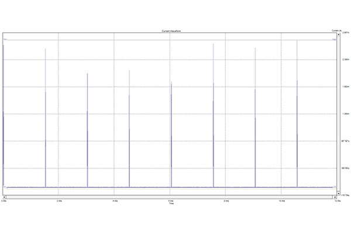Viewport: 351px width, 234px height.
Task: Click the 10 second tick on the time axis
Action: pos(282,201)
